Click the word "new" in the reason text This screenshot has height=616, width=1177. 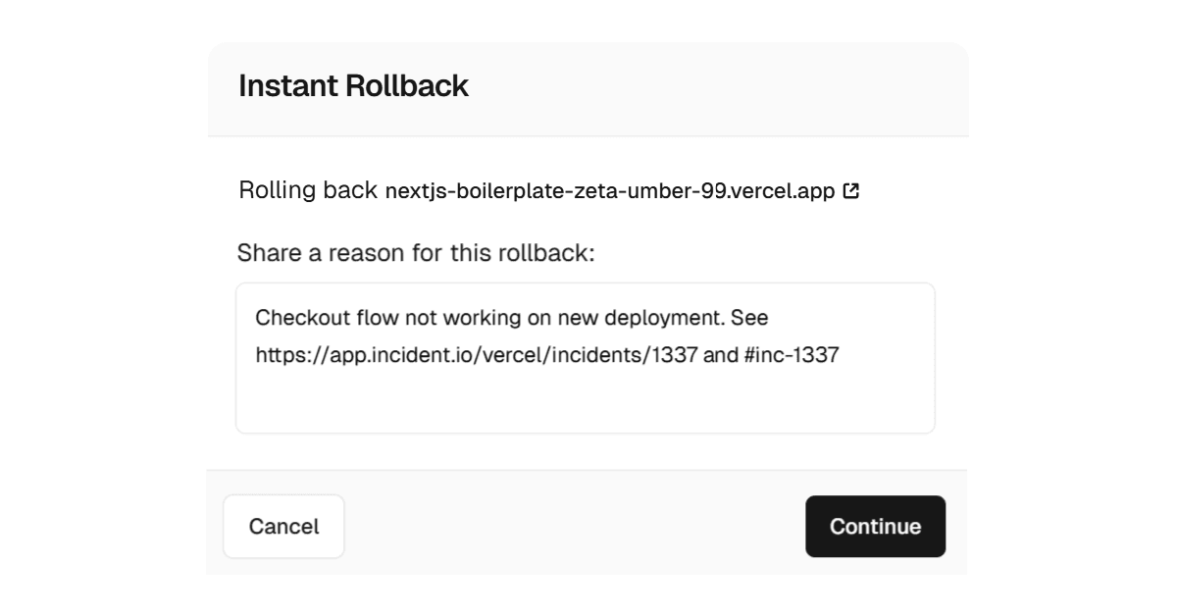click(575, 318)
